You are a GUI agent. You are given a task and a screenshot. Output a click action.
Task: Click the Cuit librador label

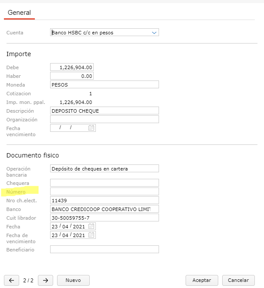21,218
